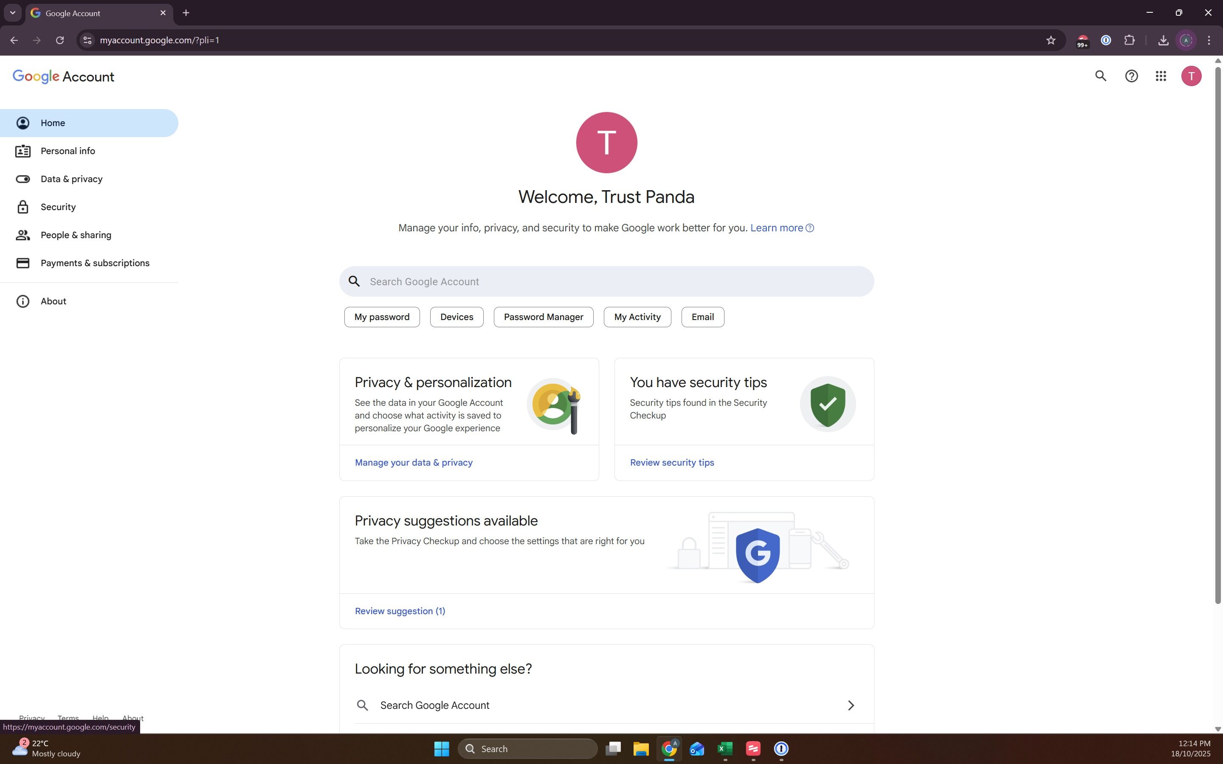The height and width of the screenshot is (764, 1223).
Task: Open tab search dropdown arrow
Action: (x=13, y=13)
